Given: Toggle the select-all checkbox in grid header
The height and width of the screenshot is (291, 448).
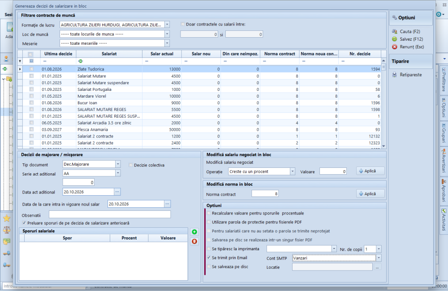Looking at the screenshot, I should pos(30,54).
